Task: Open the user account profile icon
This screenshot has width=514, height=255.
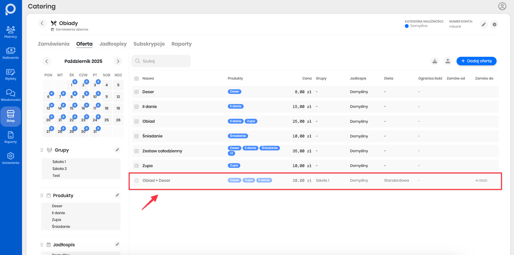Action: pyautogui.click(x=502, y=6)
